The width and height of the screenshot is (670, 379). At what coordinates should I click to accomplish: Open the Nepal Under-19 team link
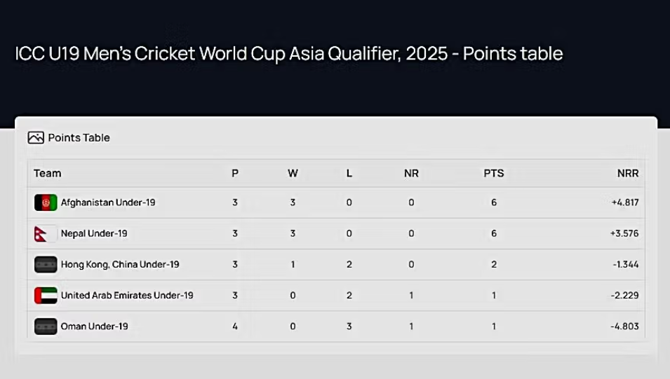coord(94,233)
